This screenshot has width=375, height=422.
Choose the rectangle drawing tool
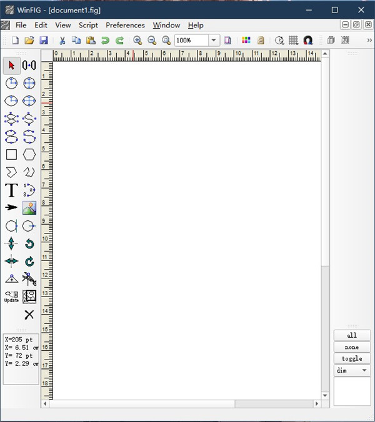tap(11, 154)
